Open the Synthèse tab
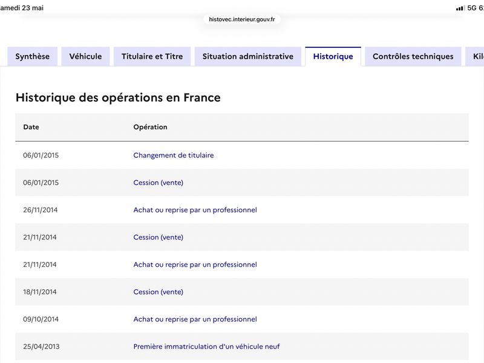Viewport: 484px width, 363px height. point(33,56)
